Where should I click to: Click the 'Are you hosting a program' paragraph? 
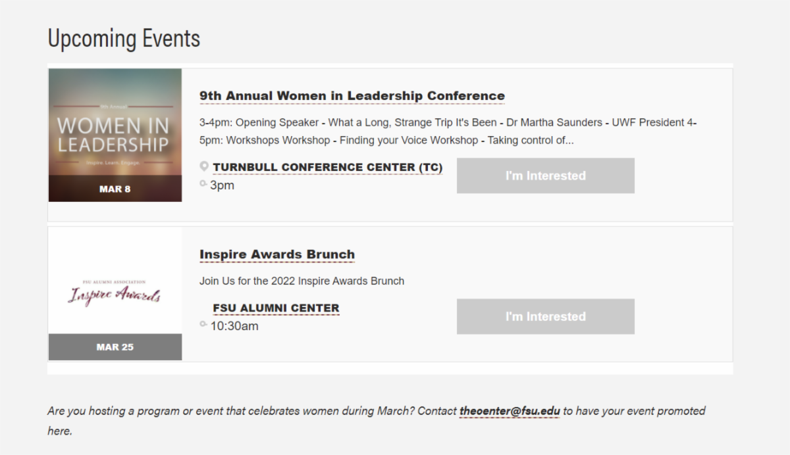pyautogui.click(x=377, y=421)
